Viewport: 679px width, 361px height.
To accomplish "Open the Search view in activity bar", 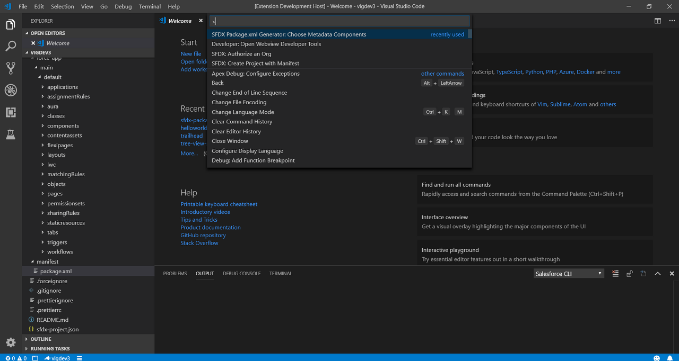I will [x=11, y=46].
